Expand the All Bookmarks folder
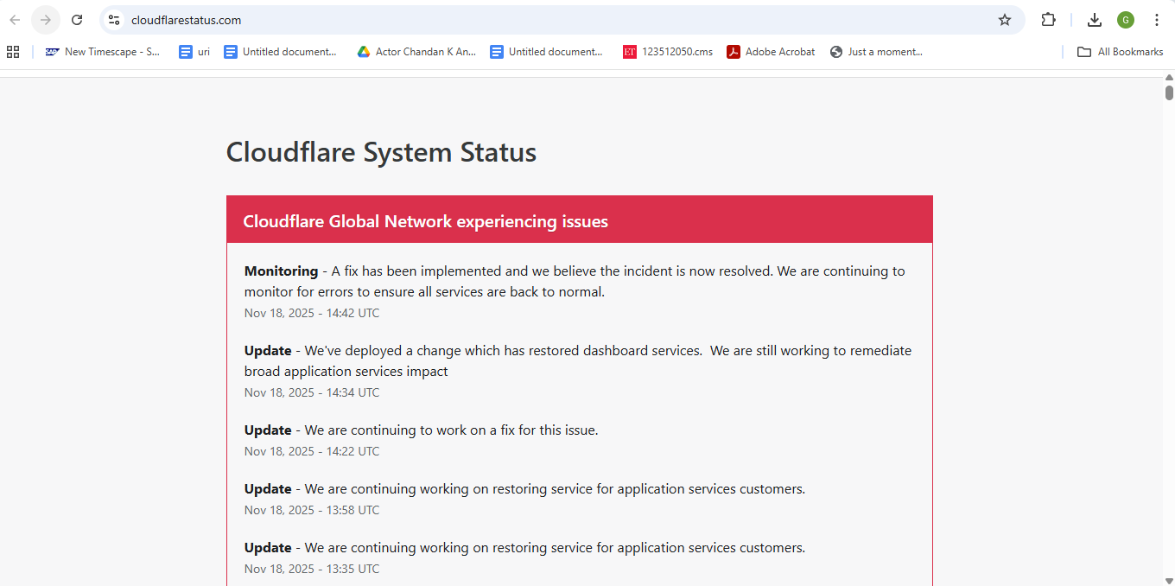 pos(1120,52)
